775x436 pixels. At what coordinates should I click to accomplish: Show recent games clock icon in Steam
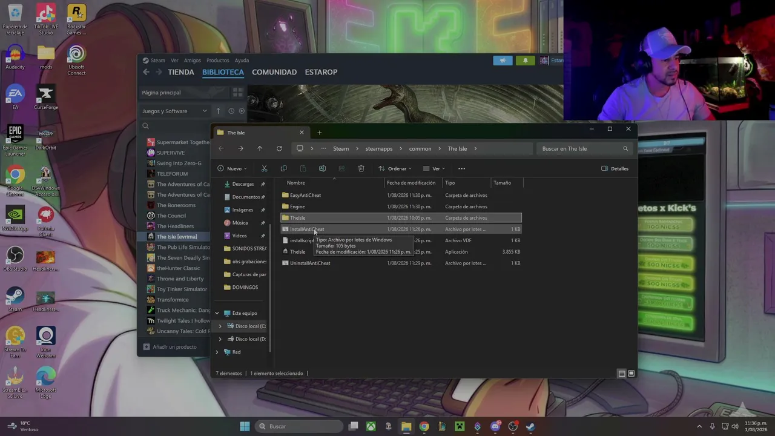point(231,111)
